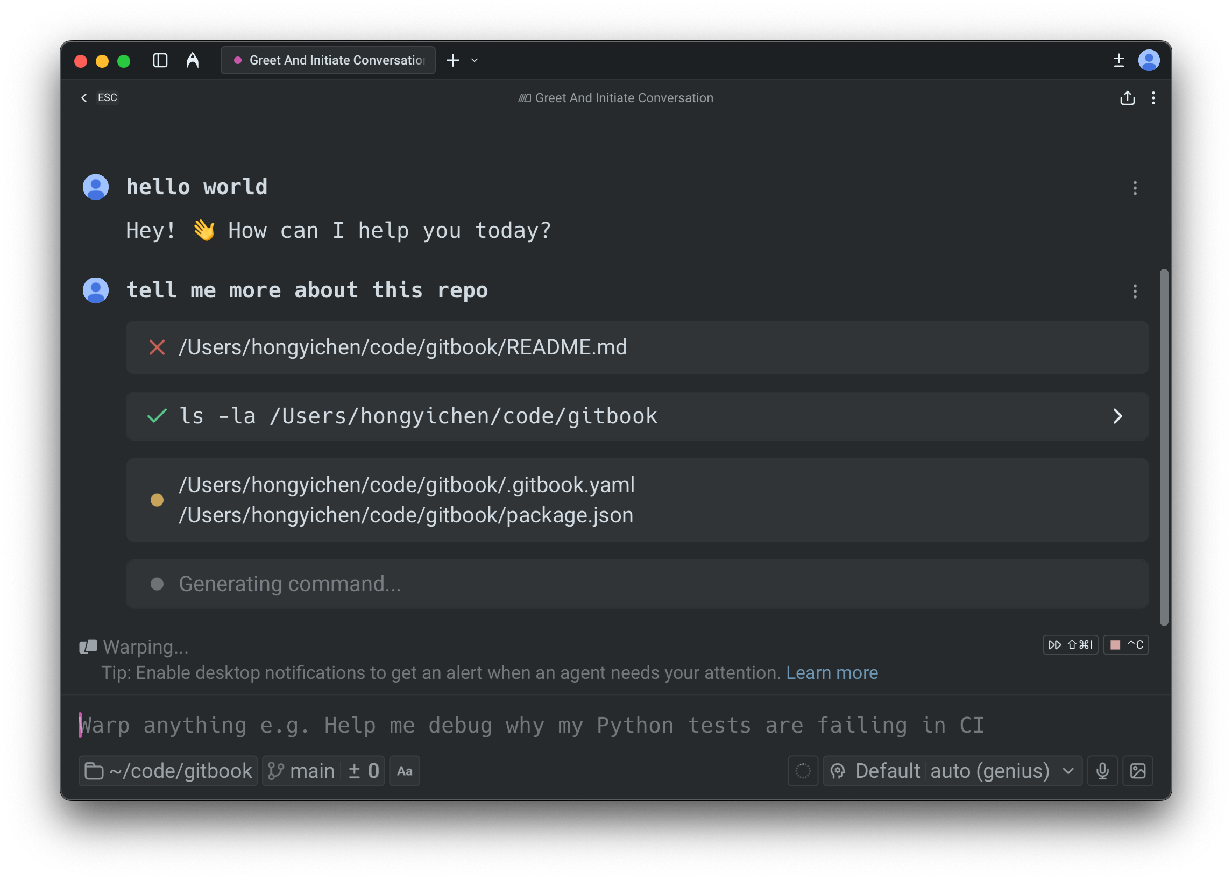Viewport: 1232px width, 880px height.
Task: Toggle the Aa input font control
Action: tap(405, 771)
